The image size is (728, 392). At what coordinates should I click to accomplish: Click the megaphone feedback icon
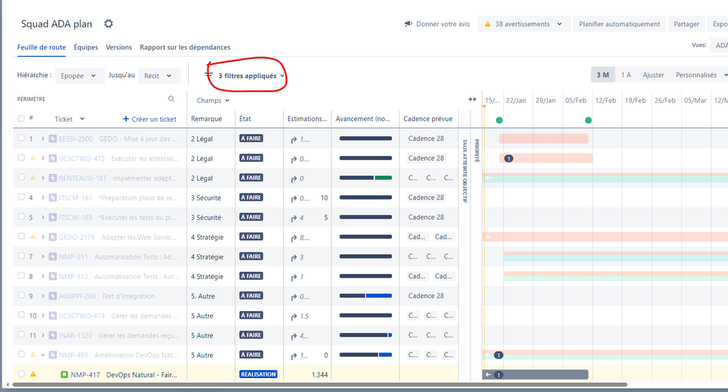click(408, 23)
